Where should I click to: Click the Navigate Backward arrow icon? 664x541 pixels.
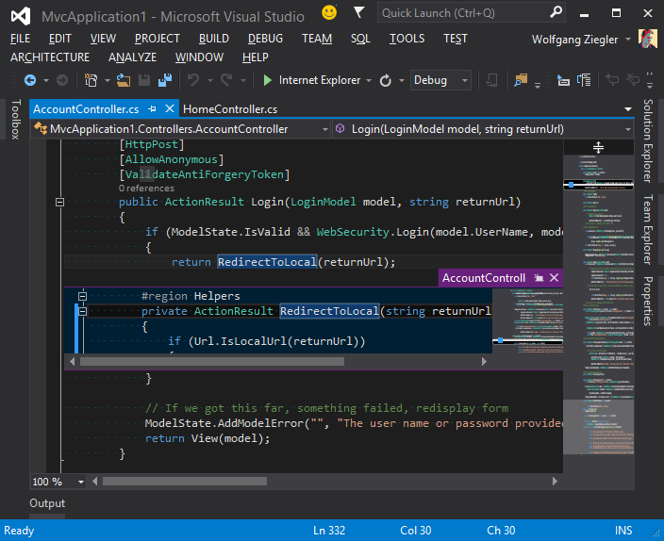tap(29, 80)
